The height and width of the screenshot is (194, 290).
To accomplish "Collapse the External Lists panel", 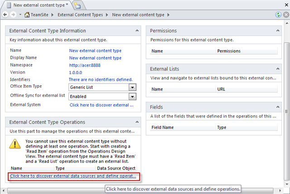I will pos(277,69).
